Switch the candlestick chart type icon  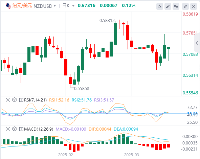(x=176, y=6)
